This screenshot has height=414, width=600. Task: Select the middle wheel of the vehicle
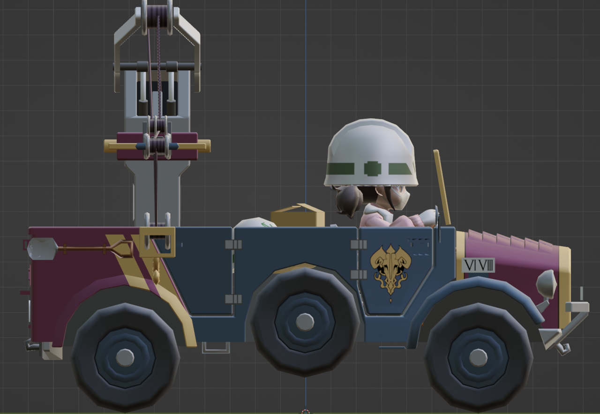pyautogui.click(x=305, y=322)
